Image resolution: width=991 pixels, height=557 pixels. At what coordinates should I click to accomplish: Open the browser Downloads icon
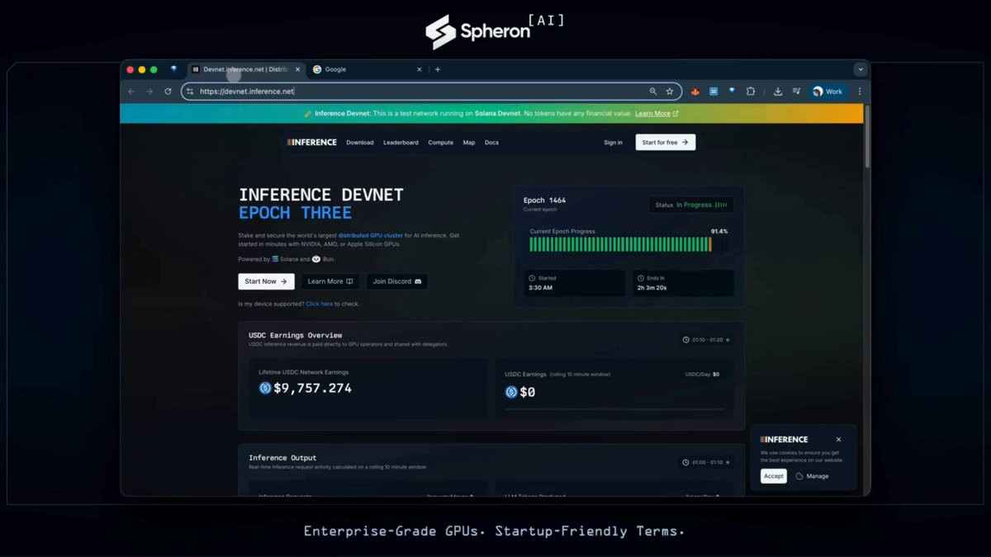[778, 92]
